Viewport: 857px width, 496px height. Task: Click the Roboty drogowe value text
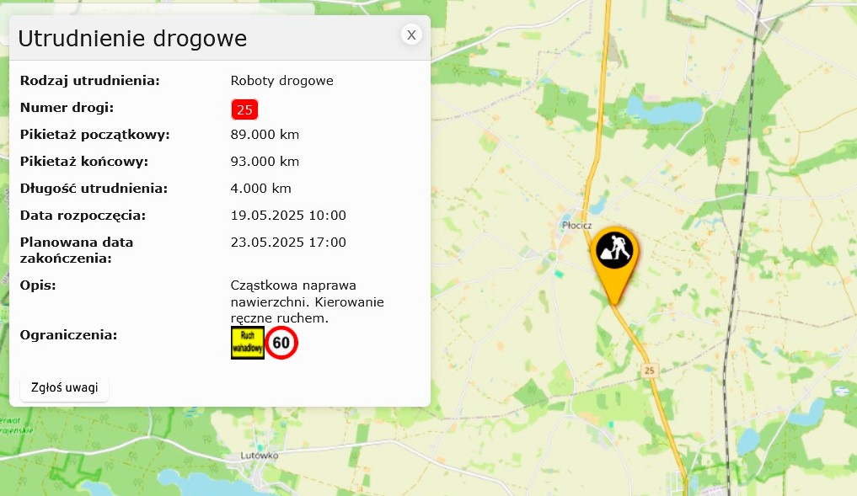coord(282,80)
